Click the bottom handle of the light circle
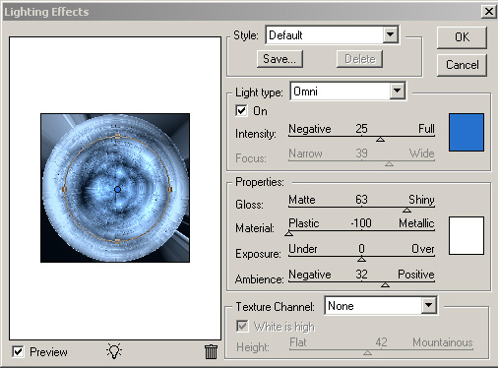The image size is (498, 368). point(117,241)
